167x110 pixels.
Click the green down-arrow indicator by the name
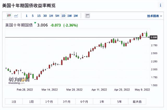pos(35,23)
